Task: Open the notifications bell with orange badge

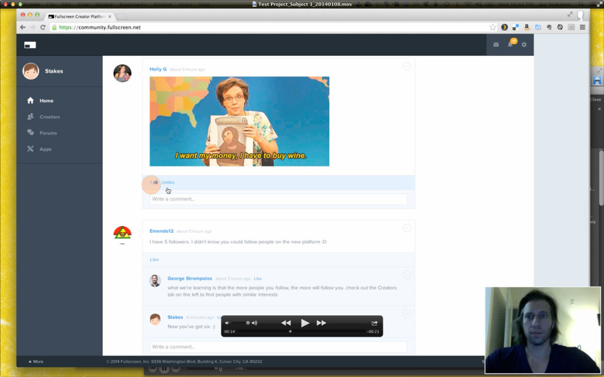Action: (x=511, y=43)
